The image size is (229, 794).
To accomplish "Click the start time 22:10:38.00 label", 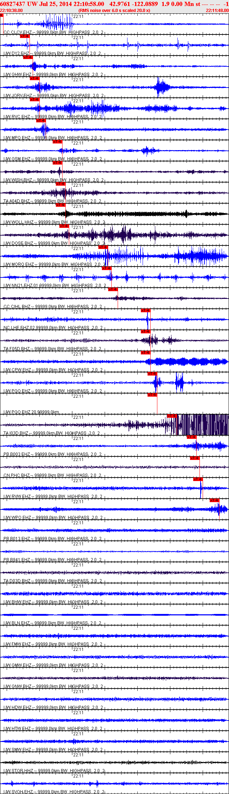I will click(x=11, y=11).
